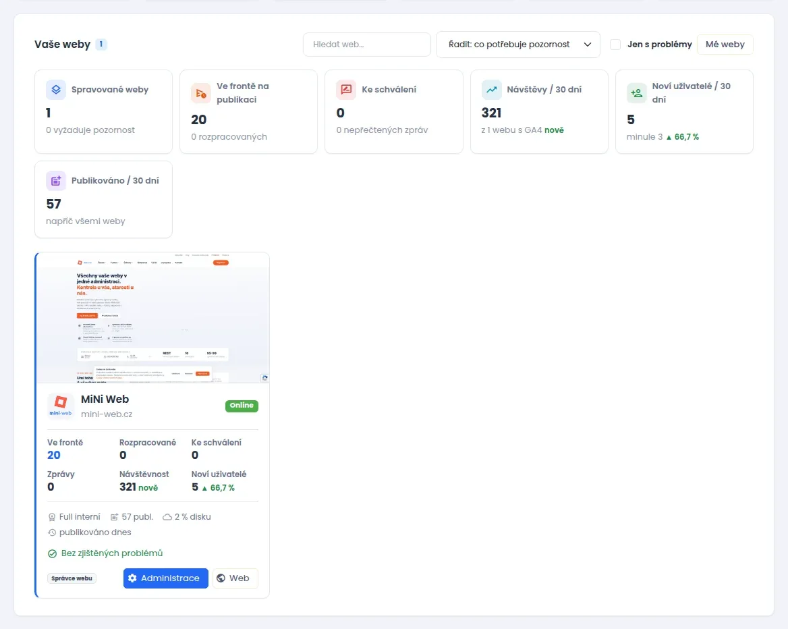Click the publikováno dnes history icon
788x629 pixels.
[x=52, y=532]
